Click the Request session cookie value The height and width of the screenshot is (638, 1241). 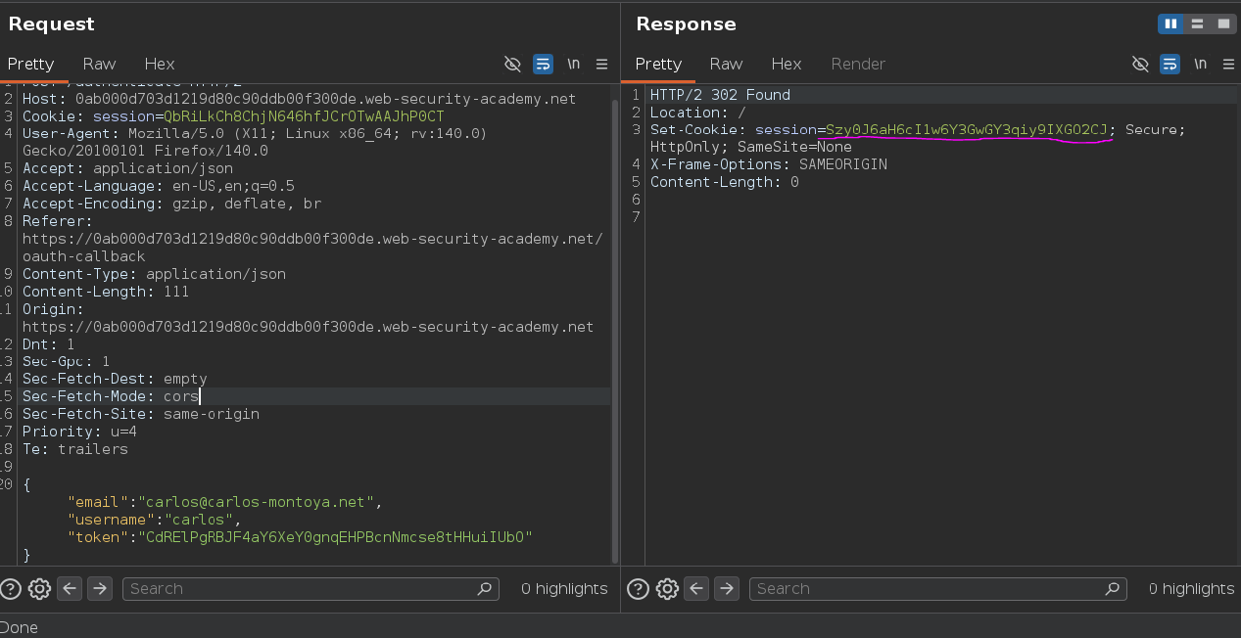304,116
